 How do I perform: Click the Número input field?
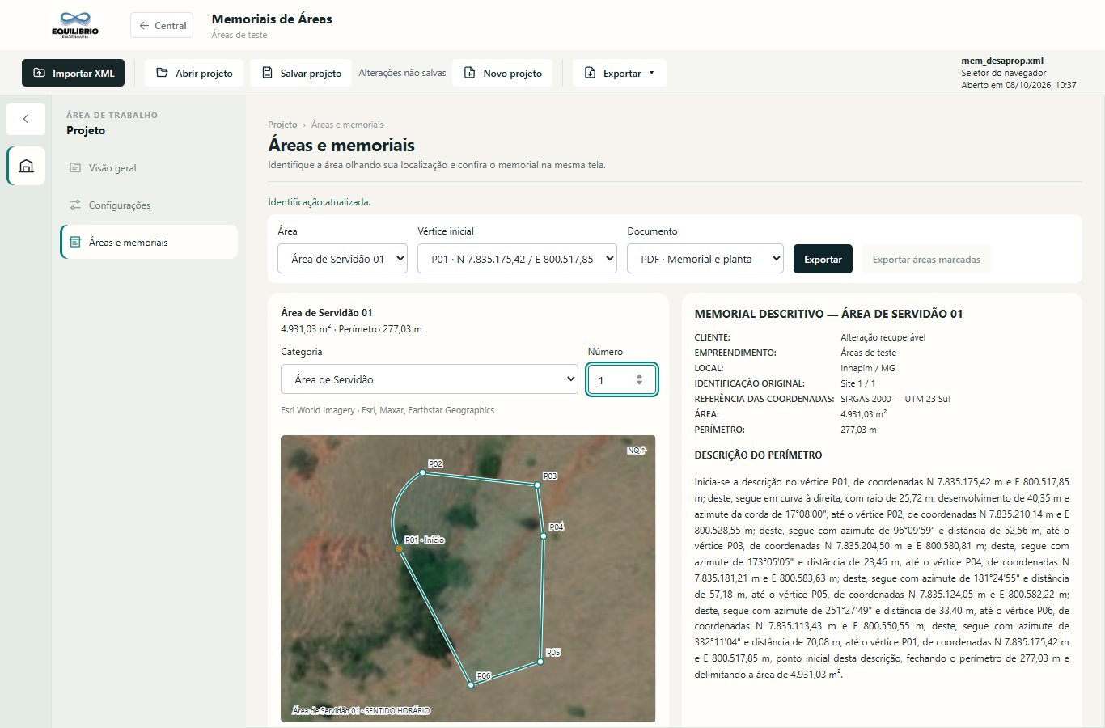[x=621, y=379]
